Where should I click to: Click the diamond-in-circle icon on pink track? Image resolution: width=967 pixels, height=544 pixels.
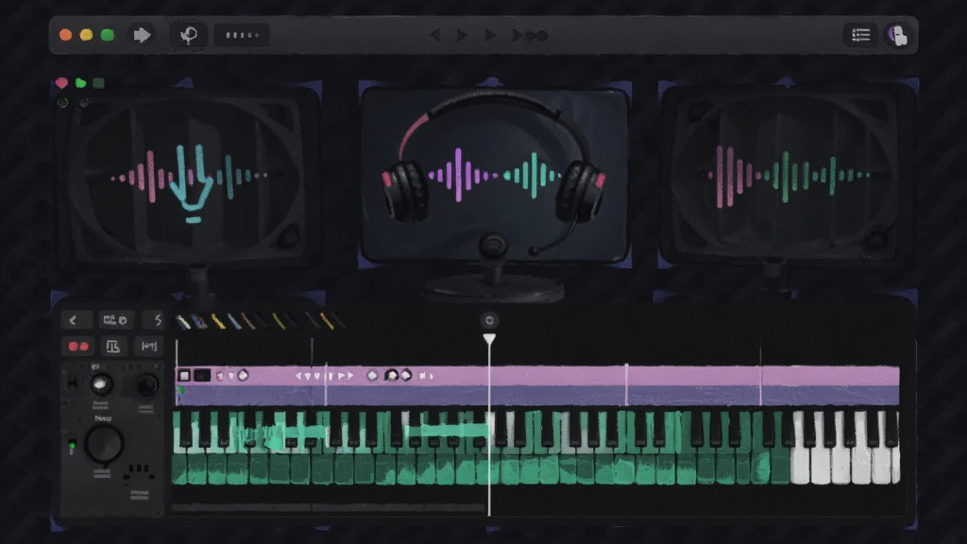coord(372,376)
